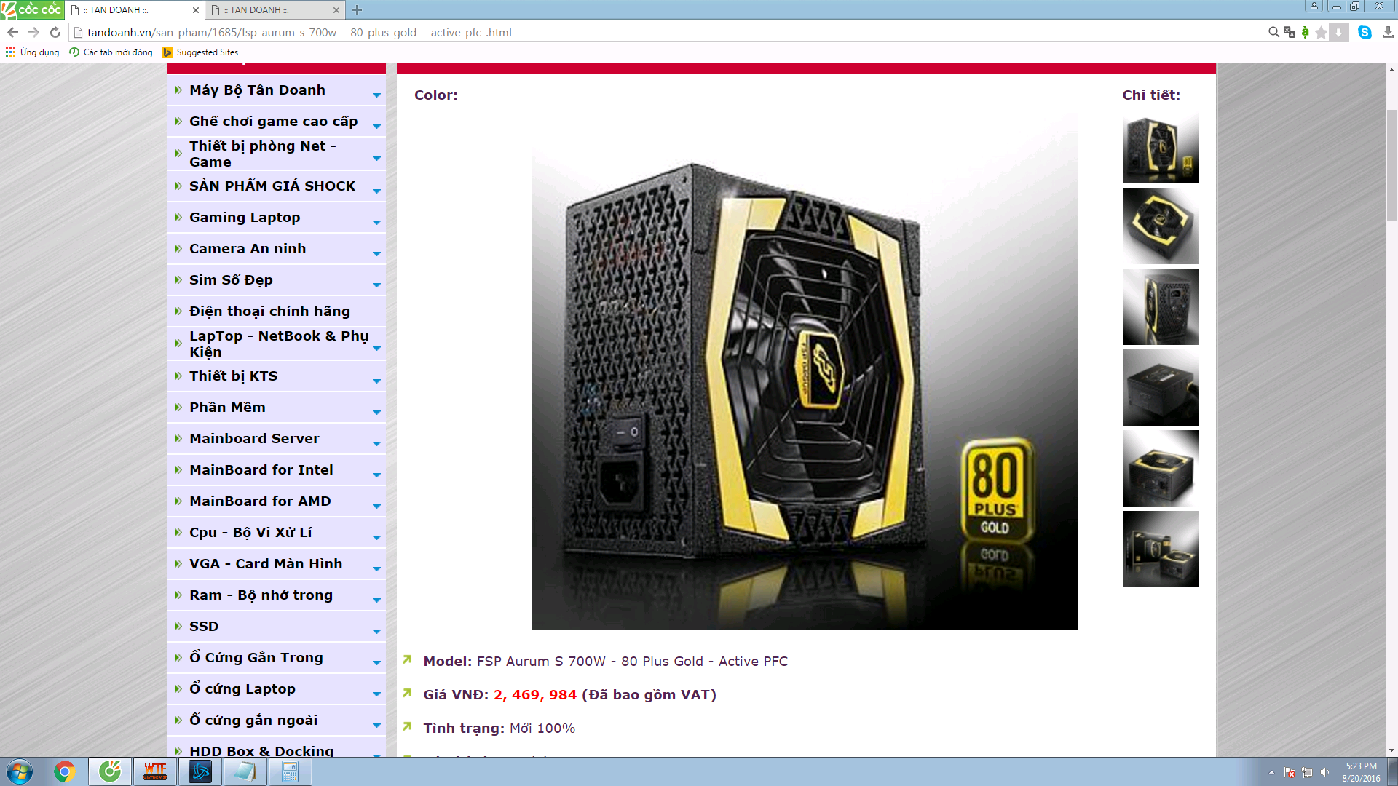The width and height of the screenshot is (1398, 786).
Task: Open the Ổ cứng Laptop category
Action: pos(277,689)
